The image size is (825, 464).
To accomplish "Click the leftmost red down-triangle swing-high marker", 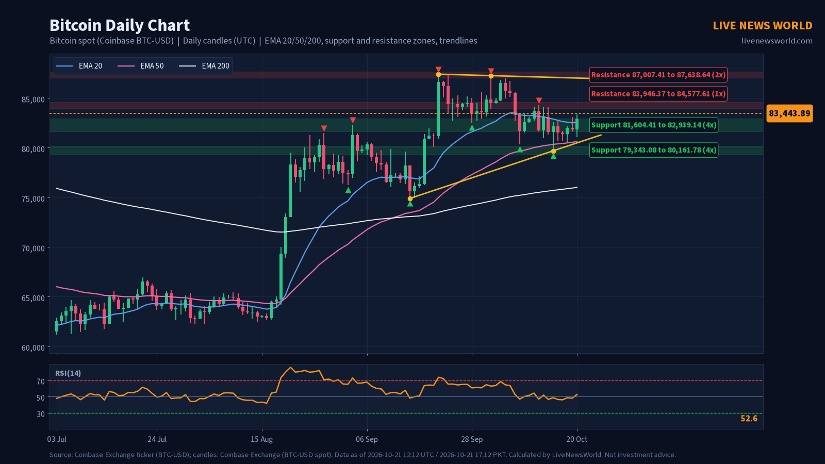I will (x=324, y=128).
